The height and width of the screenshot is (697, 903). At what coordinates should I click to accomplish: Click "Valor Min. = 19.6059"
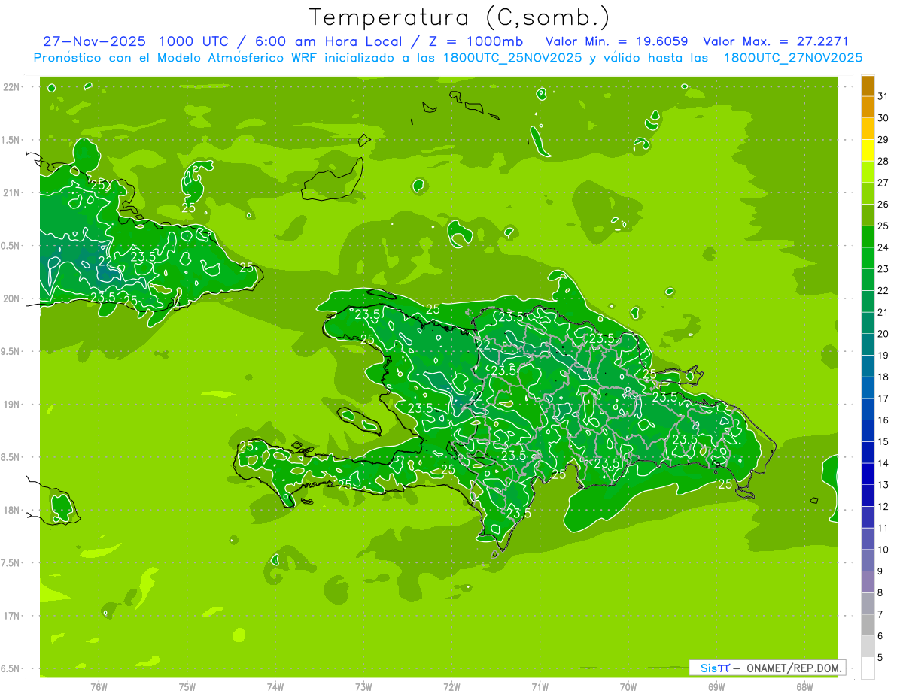(616, 41)
